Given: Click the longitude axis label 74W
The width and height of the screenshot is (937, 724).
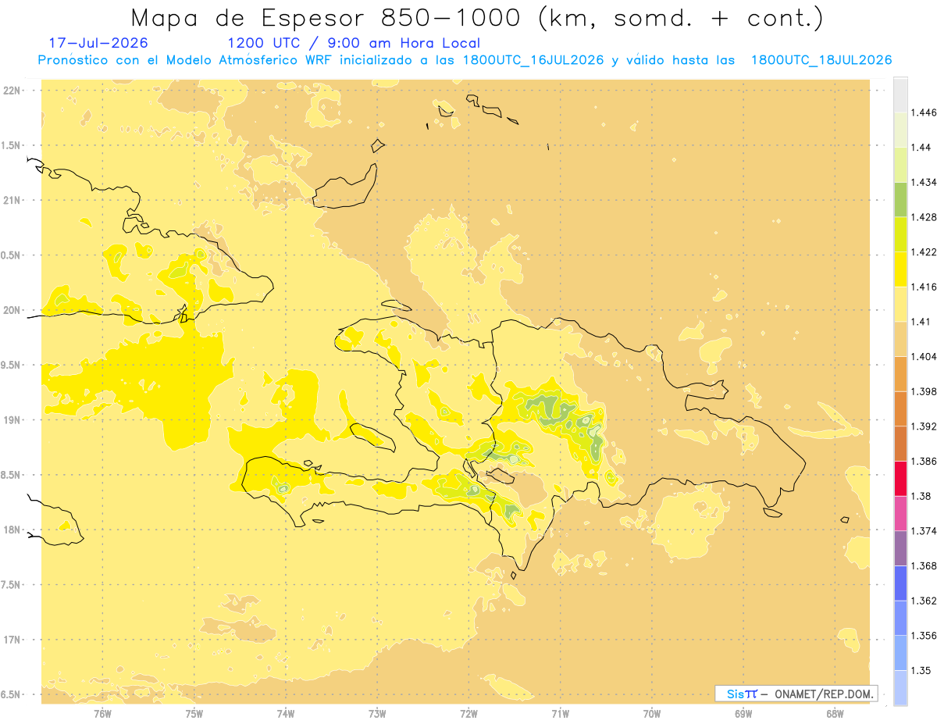Looking at the screenshot, I should tap(286, 714).
